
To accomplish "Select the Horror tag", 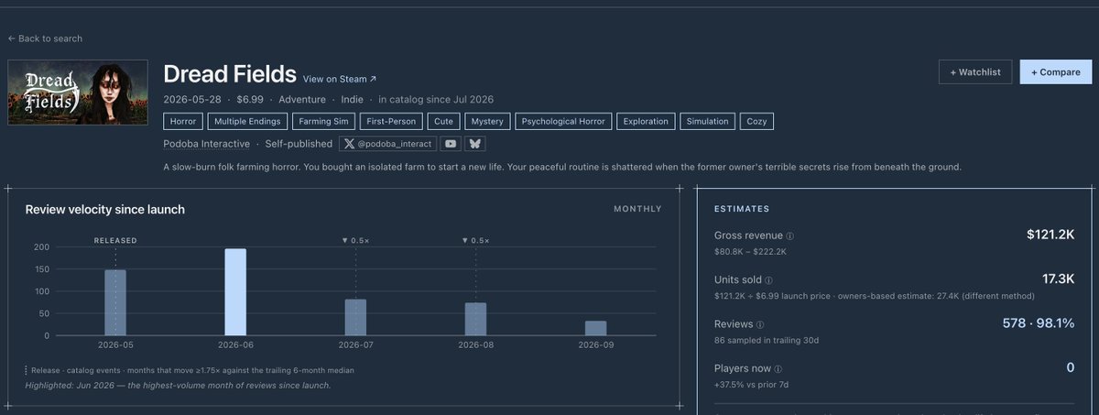I will click(183, 121).
